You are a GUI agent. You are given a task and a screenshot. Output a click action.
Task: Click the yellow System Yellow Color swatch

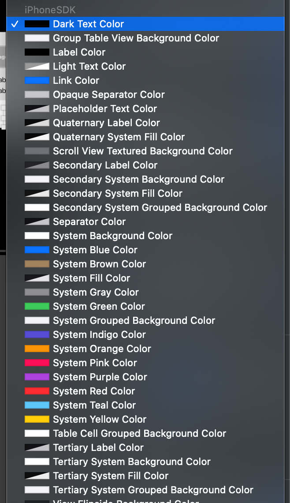click(37, 419)
